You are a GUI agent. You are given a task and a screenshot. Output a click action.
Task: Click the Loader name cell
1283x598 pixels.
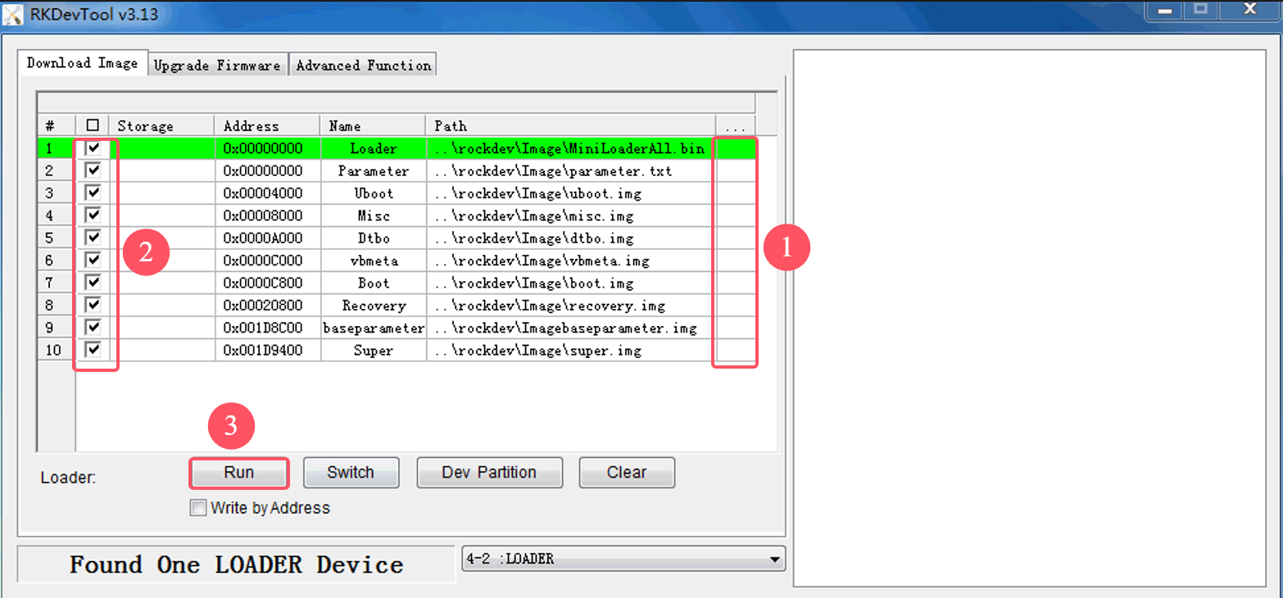pos(373,148)
